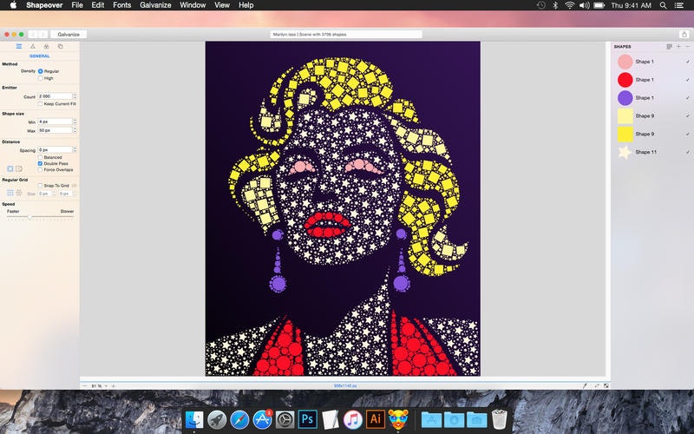Click the Max shape size stepper
Screen dimensions: 694x434
point(75,130)
